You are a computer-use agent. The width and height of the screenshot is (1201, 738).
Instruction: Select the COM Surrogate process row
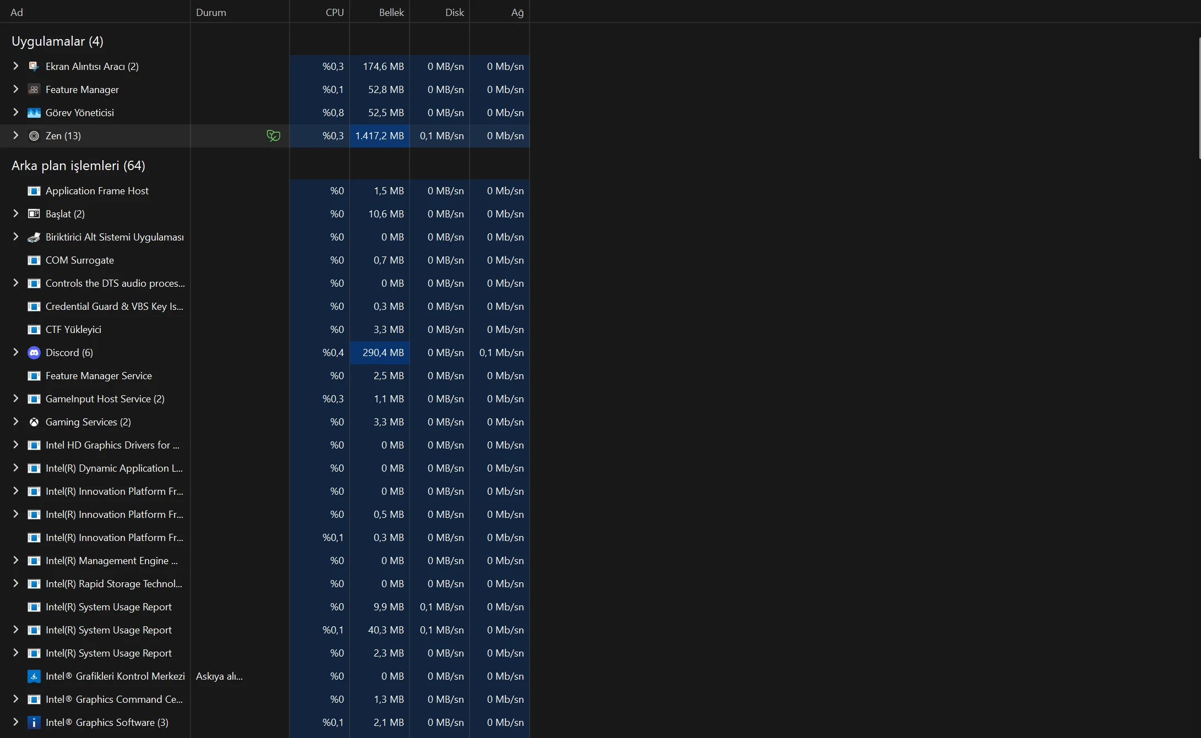(80, 260)
